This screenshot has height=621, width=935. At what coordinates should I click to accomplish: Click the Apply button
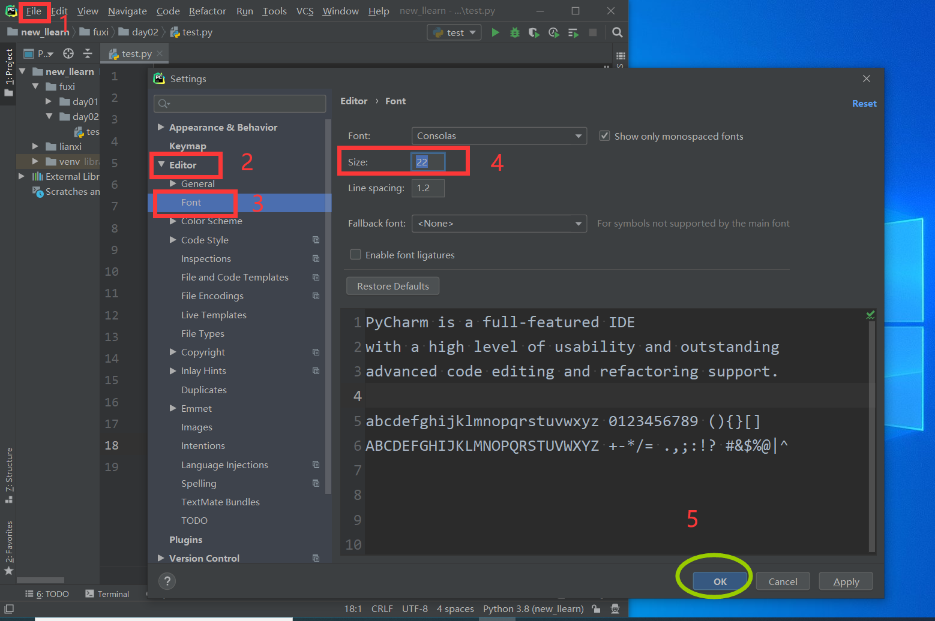click(846, 581)
